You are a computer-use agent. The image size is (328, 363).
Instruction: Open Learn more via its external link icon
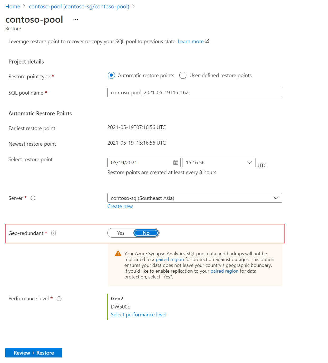click(x=207, y=41)
